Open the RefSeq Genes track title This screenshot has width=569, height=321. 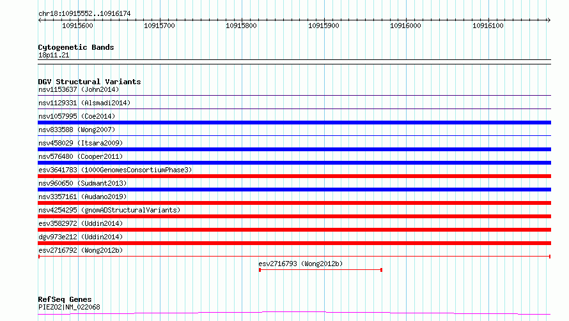pos(65,299)
